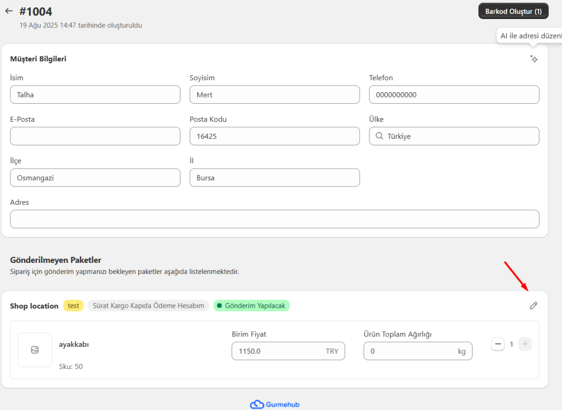Click the Müşteri Bilgileri heading
The height and width of the screenshot is (410, 562).
(x=38, y=59)
